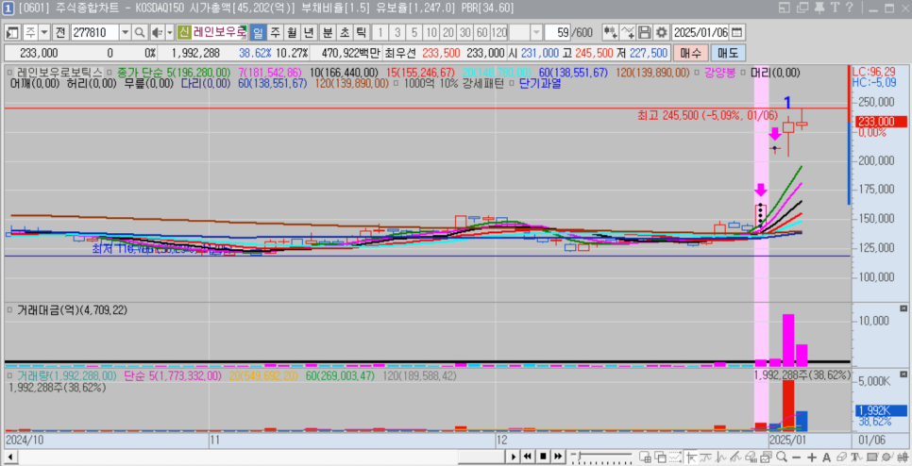This screenshot has width=912, height=466.
Task: Toggle 레인보우로보틱스 price series checkbox
Action: (x=9, y=74)
